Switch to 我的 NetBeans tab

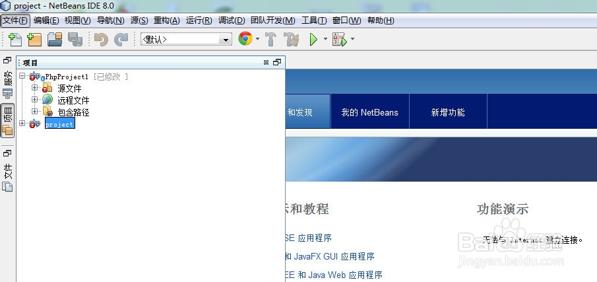coord(369,112)
